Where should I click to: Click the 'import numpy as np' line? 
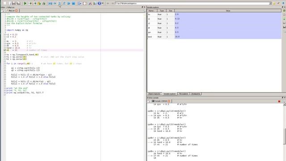click(x=17, y=30)
